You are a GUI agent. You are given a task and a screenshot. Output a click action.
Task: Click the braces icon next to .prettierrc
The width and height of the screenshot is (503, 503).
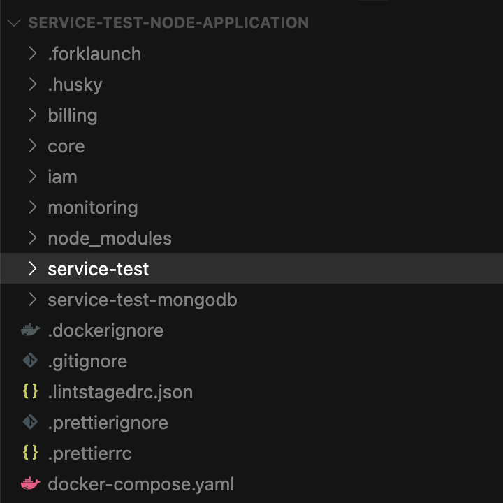(x=30, y=453)
